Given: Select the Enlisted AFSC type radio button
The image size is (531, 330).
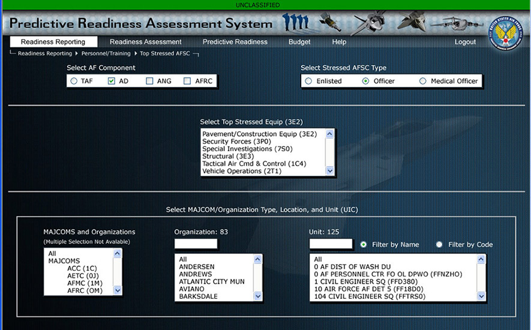Looking at the screenshot, I should [308, 81].
